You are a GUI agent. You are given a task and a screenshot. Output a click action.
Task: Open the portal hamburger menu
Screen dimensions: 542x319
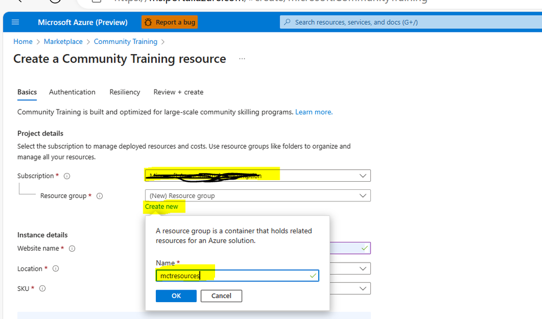[x=15, y=22]
